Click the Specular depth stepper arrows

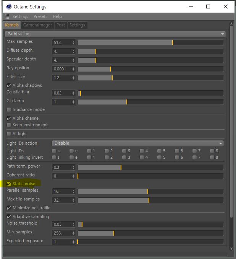coord(73,60)
